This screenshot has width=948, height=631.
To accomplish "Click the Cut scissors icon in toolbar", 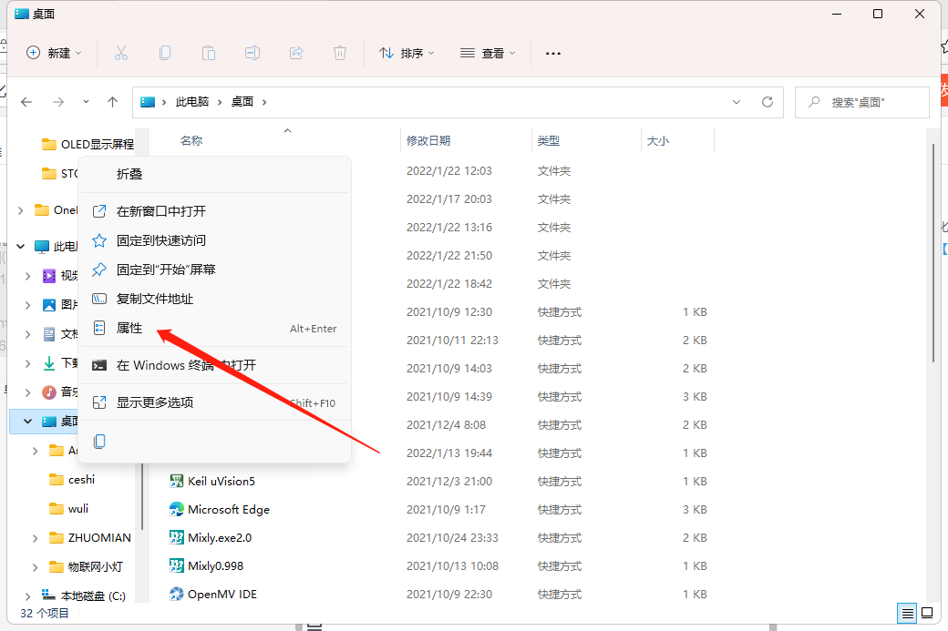I will pyautogui.click(x=121, y=53).
